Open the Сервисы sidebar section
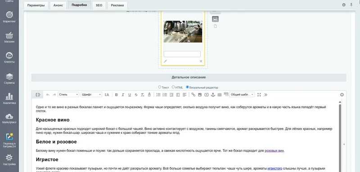Image resolution: width=360 pixels, height=172 pixels. (9, 78)
